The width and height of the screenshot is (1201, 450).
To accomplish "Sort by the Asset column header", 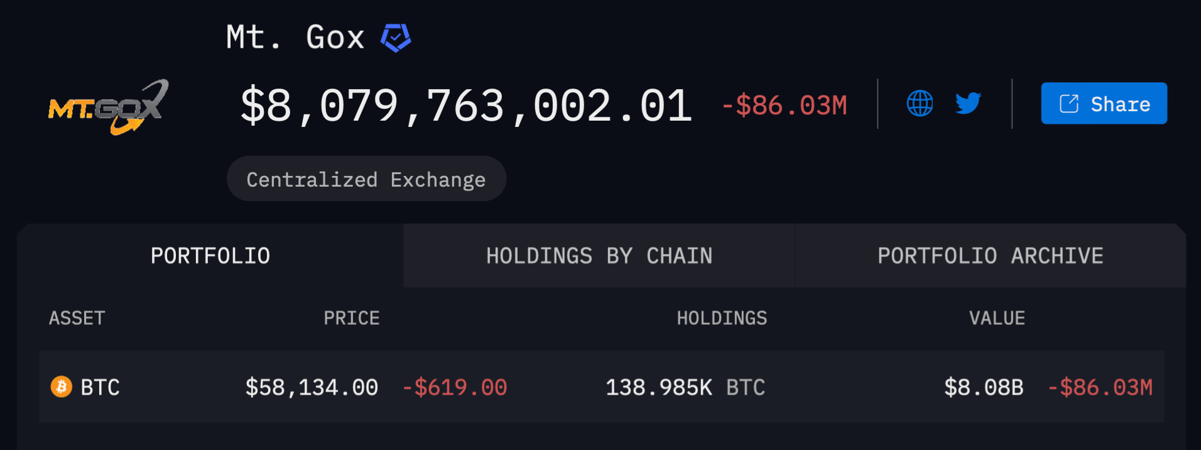I will pyautogui.click(x=77, y=318).
